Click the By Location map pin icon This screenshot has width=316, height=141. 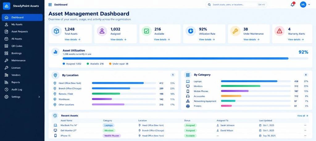point(56,75)
